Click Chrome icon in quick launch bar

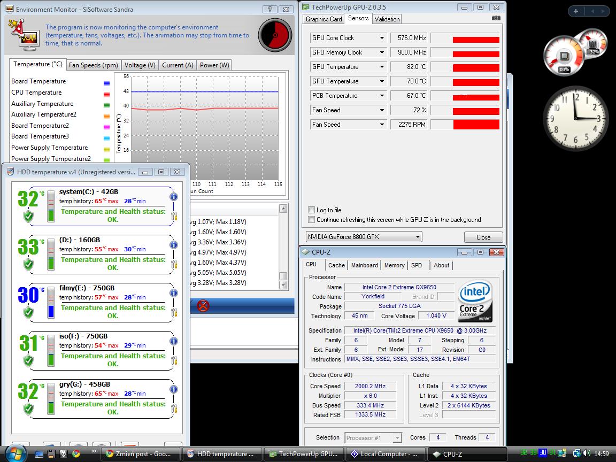point(76,454)
